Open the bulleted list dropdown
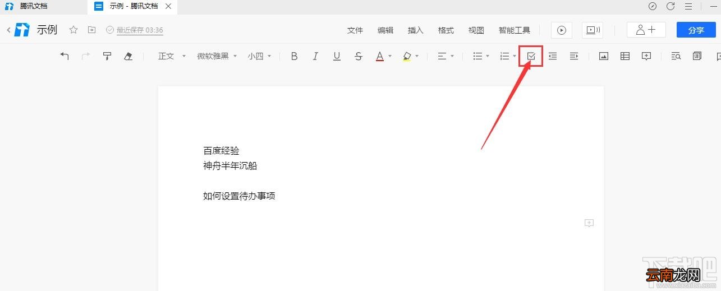The height and width of the screenshot is (291, 721). coord(481,56)
